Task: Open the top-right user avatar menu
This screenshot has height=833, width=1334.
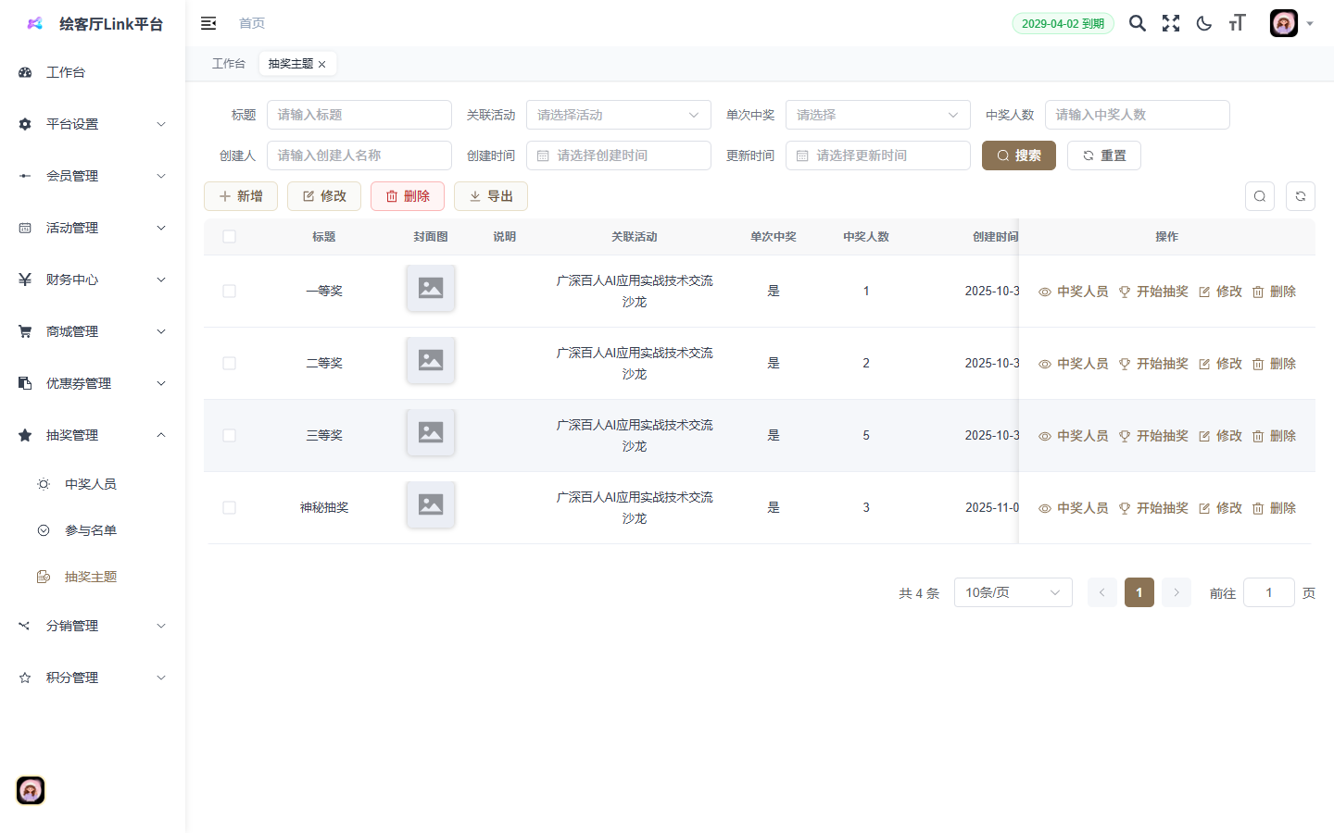Action: (x=1283, y=22)
